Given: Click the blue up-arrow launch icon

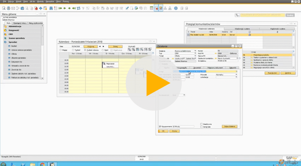Looking at the screenshot, I should tap(41, 8).
